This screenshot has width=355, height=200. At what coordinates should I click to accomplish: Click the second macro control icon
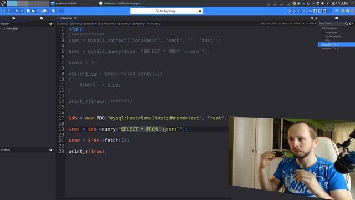294,11
